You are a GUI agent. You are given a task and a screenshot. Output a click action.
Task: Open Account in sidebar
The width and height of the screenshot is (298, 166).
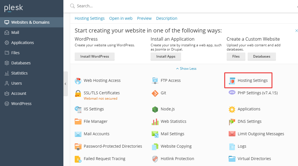(x=31, y=93)
